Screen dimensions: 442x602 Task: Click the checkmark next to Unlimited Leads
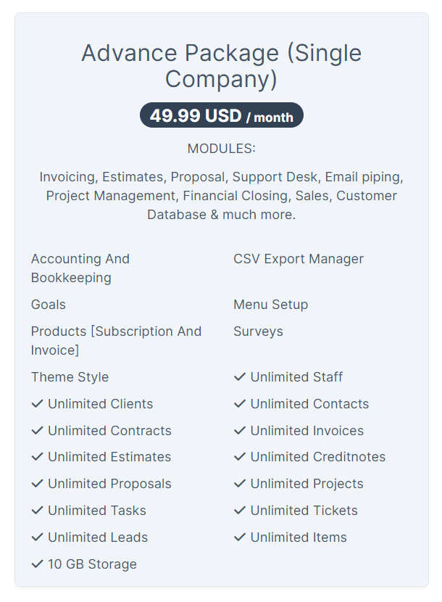pos(37,537)
